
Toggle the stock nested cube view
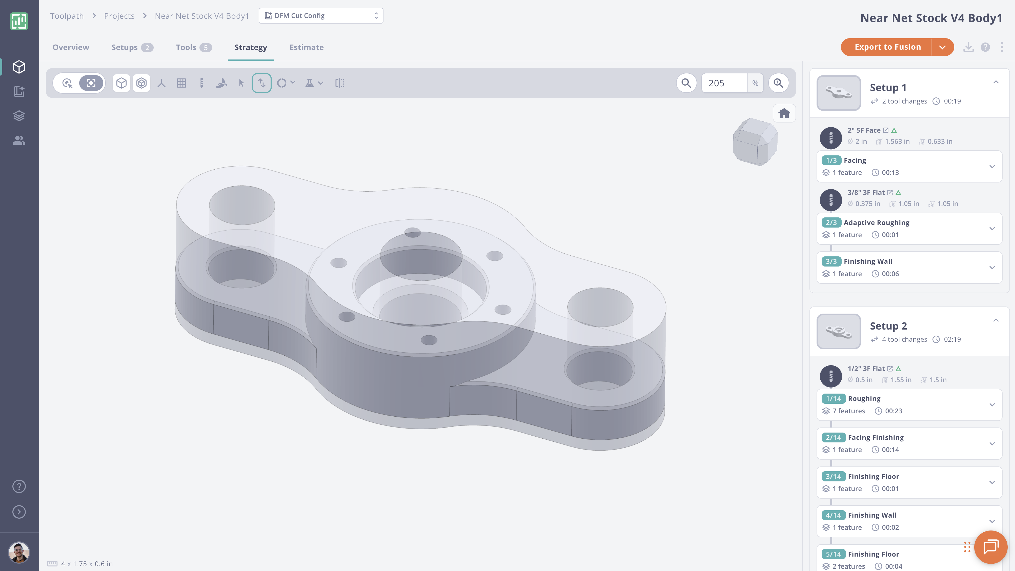point(141,83)
